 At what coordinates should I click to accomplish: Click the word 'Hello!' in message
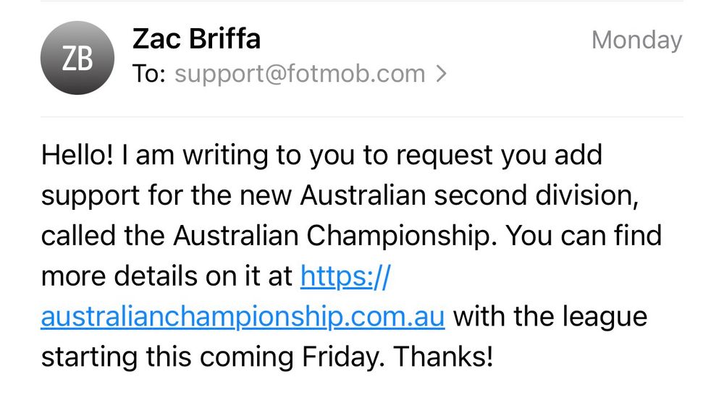point(77,155)
